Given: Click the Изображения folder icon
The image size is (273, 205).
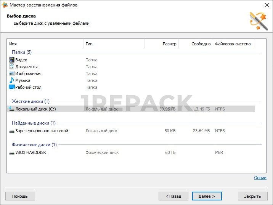Looking at the screenshot, I should click(x=12, y=74).
